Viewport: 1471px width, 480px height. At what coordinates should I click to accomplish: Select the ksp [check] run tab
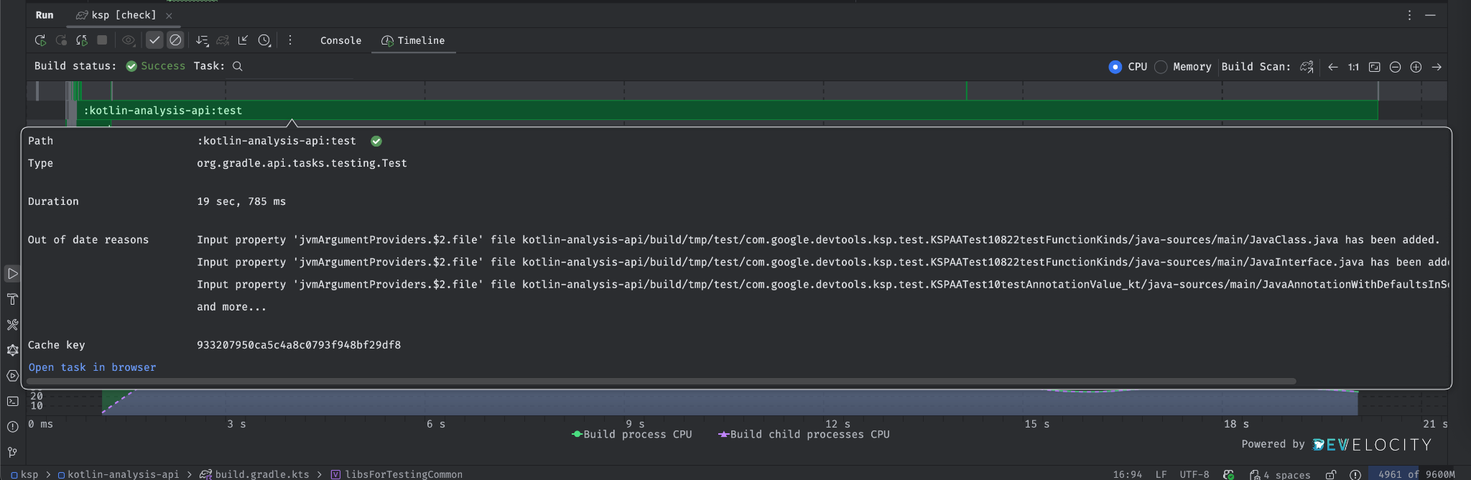pos(116,15)
